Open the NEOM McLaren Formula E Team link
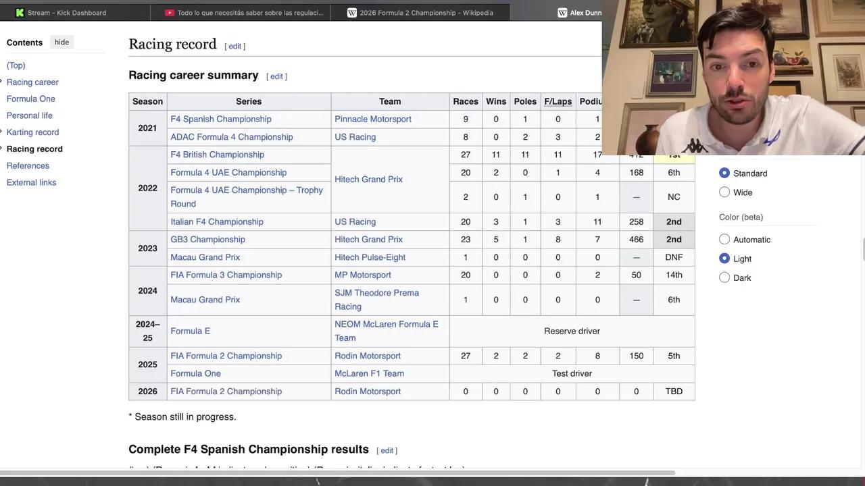 (387, 331)
